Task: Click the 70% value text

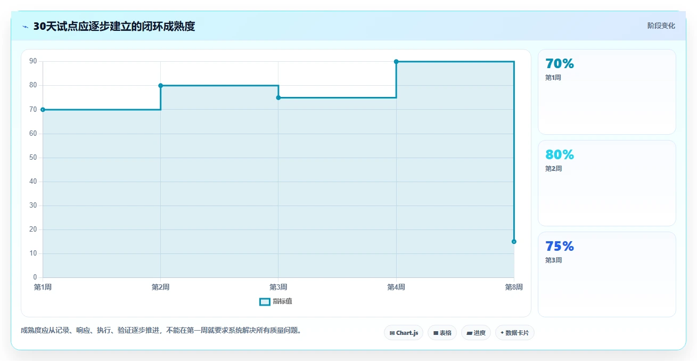Action: tap(560, 64)
